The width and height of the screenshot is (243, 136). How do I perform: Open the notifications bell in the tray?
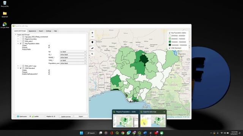pyautogui.click(x=240, y=133)
